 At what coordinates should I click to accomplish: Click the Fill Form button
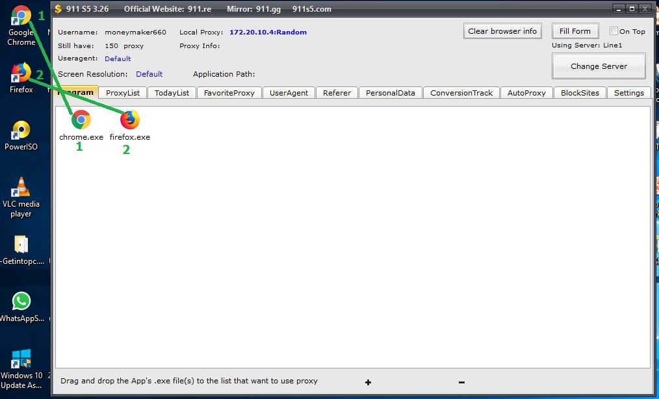coord(575,31)
